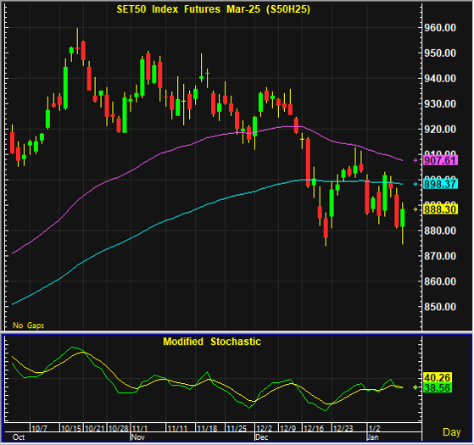Screen dimensions: 474x445
Task: Click the 850.00 price axis label
Action: 440,307
